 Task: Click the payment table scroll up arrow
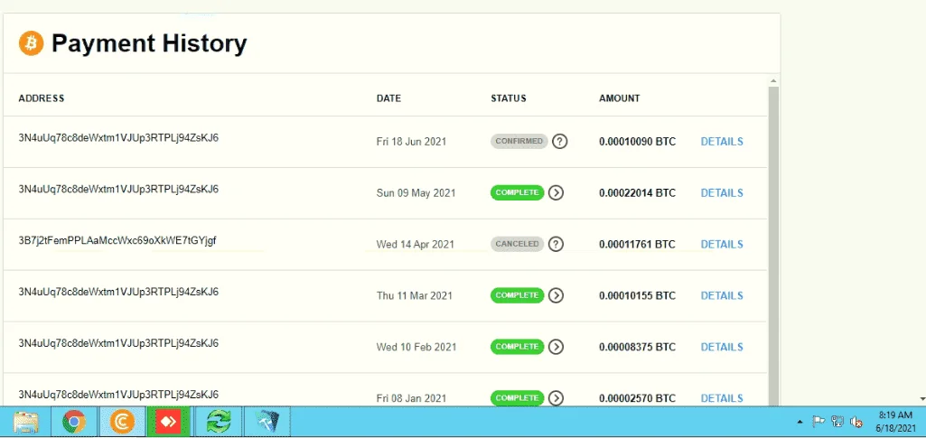(773, 81)
